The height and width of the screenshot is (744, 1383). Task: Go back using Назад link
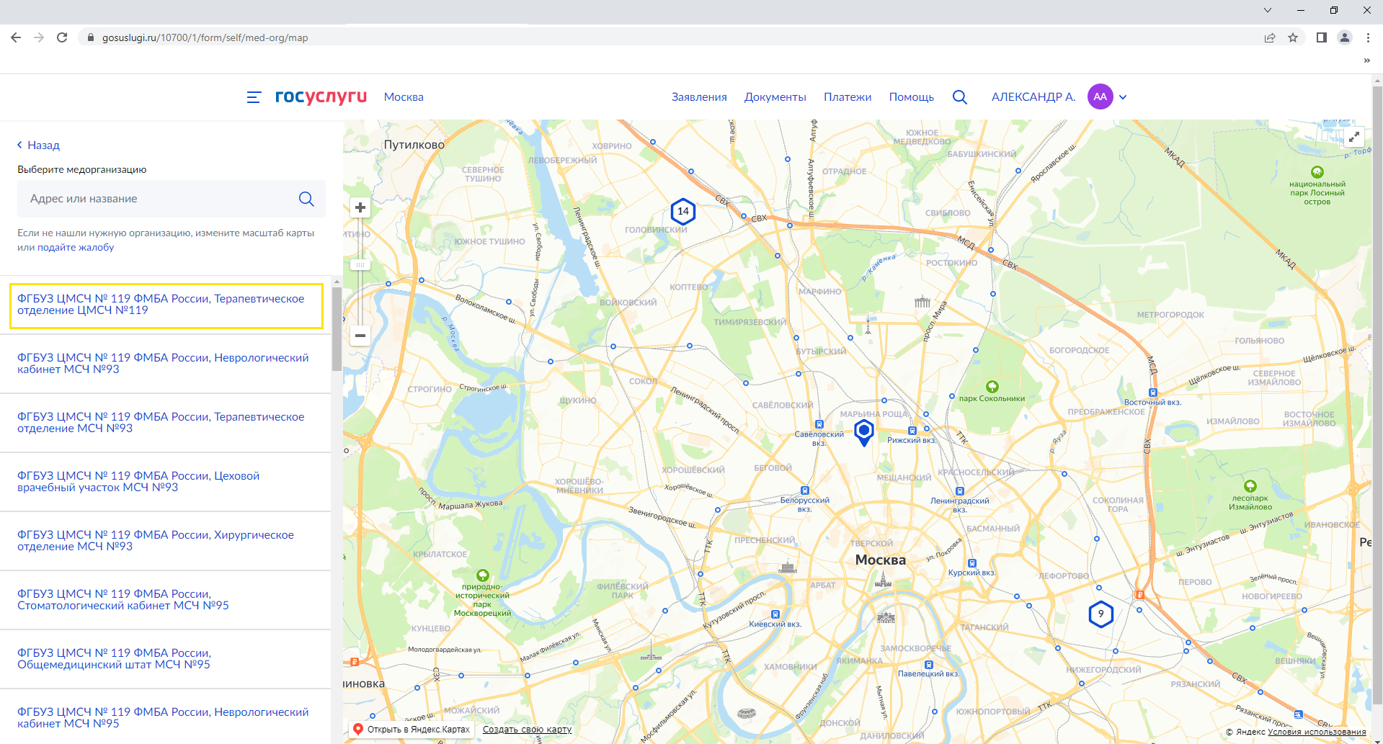pos(38,145)
